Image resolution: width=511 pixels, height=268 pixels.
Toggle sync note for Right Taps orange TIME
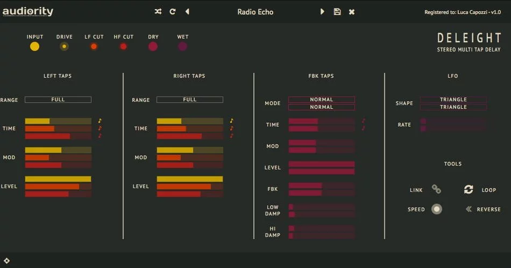231,128
